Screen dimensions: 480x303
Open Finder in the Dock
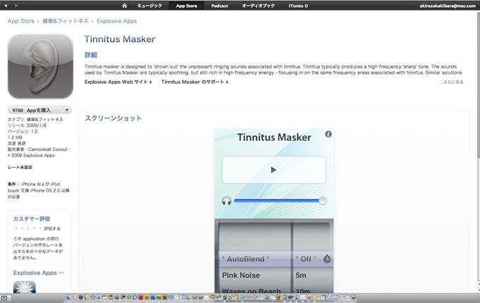pos(68,297)
